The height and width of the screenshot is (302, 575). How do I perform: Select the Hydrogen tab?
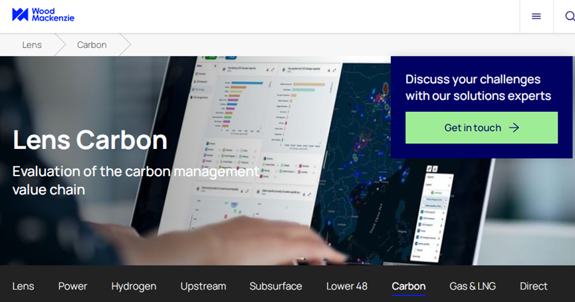tap(134, 286)
